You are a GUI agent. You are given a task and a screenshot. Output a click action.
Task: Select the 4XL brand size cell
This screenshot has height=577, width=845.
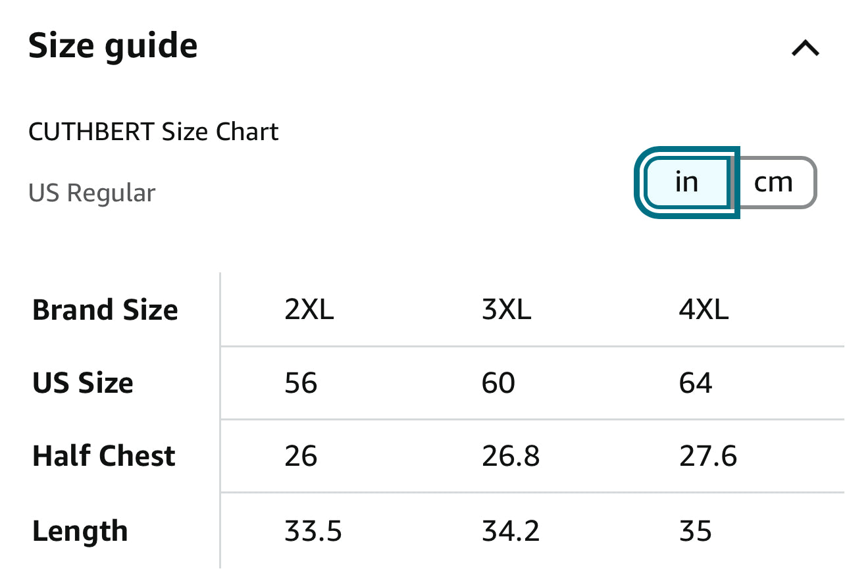(704, 310)
